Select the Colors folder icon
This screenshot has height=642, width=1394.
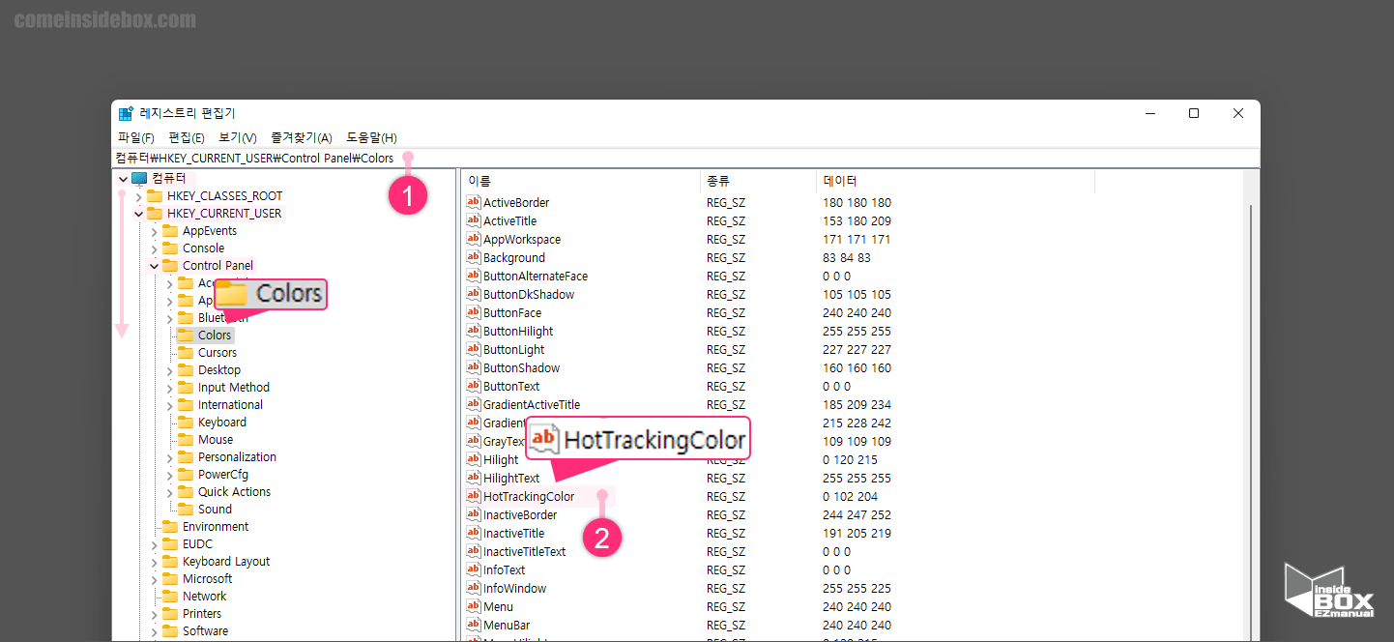click(x=184, y=335)
